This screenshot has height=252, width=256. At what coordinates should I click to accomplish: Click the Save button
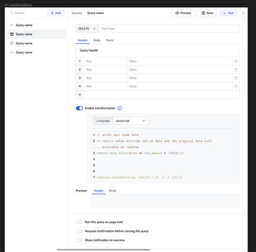tap(207, 13)
